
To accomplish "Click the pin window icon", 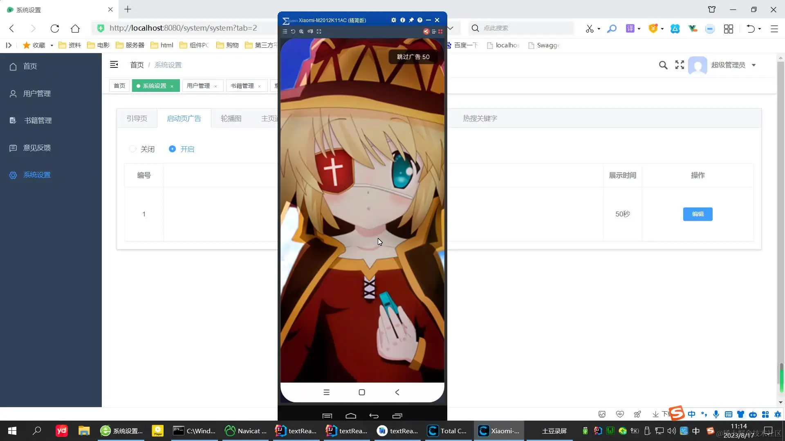I will (x=411, y=20).
